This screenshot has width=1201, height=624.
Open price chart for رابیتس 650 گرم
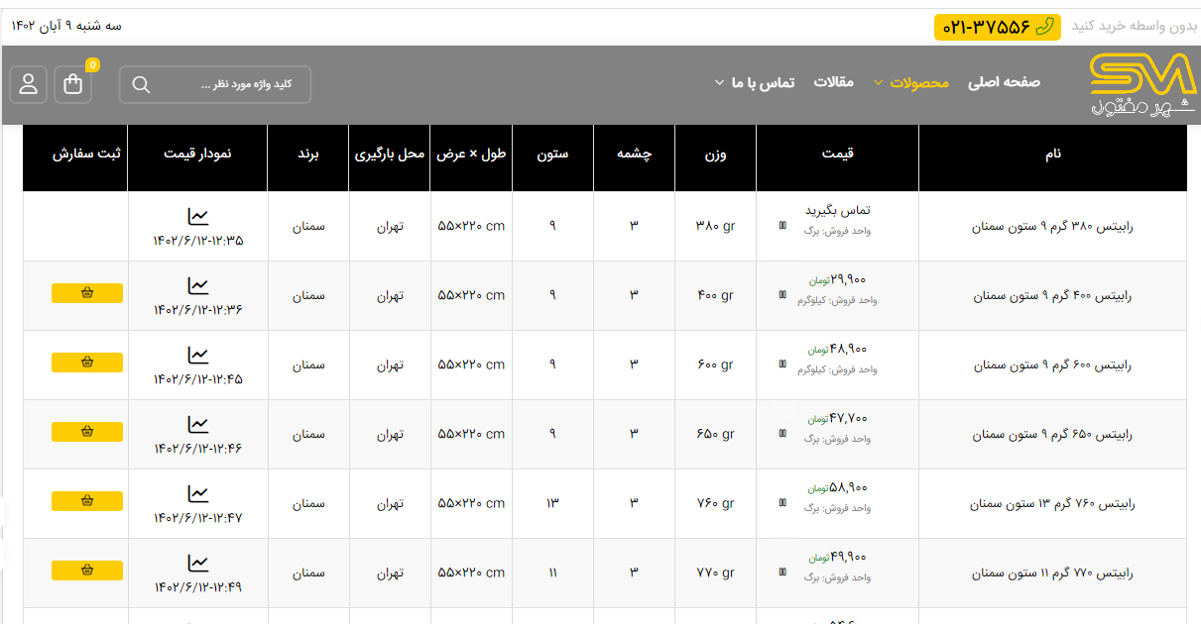click(x=198, y=424)
